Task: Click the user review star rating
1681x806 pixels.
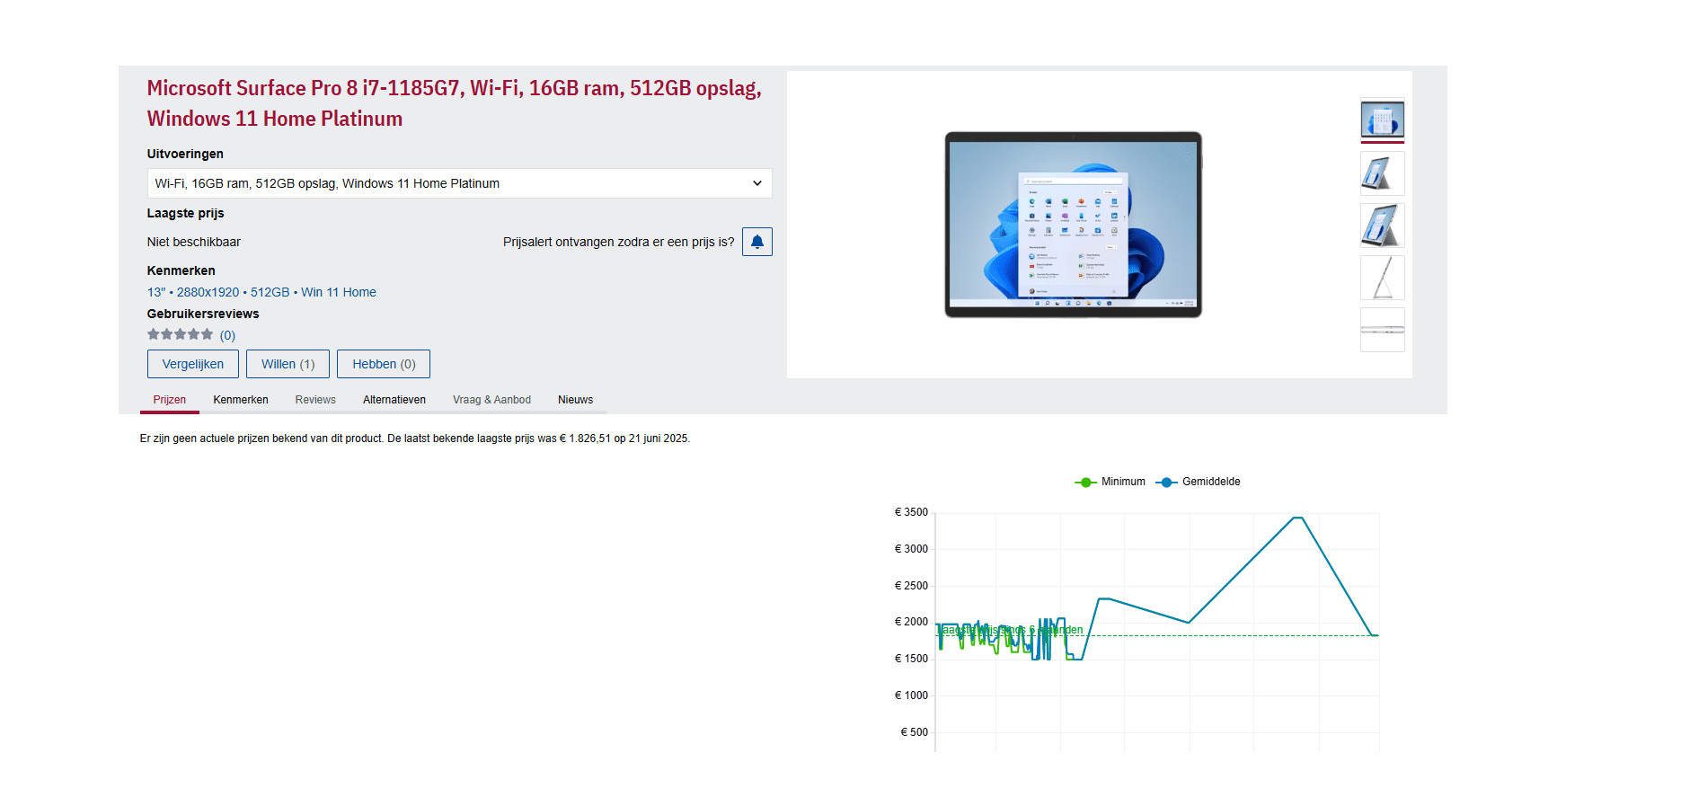Action: (x=181, y=334)
